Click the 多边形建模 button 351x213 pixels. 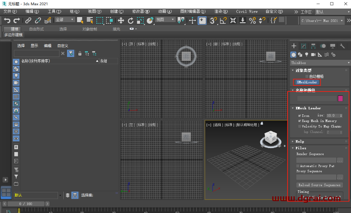(x=13, y=35)
